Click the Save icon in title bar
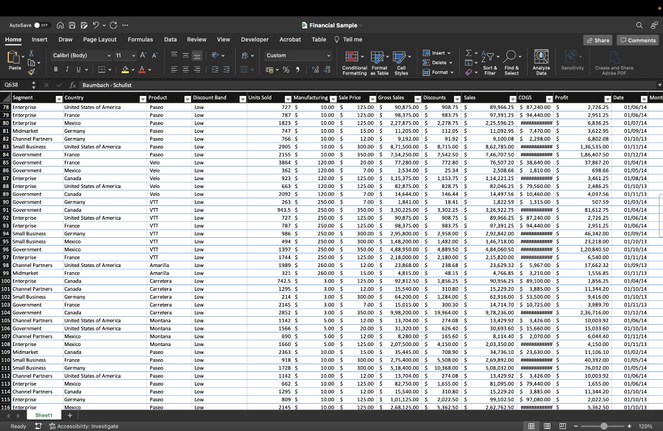The height and width of the screenshot is (431, 663). (72, 25)
